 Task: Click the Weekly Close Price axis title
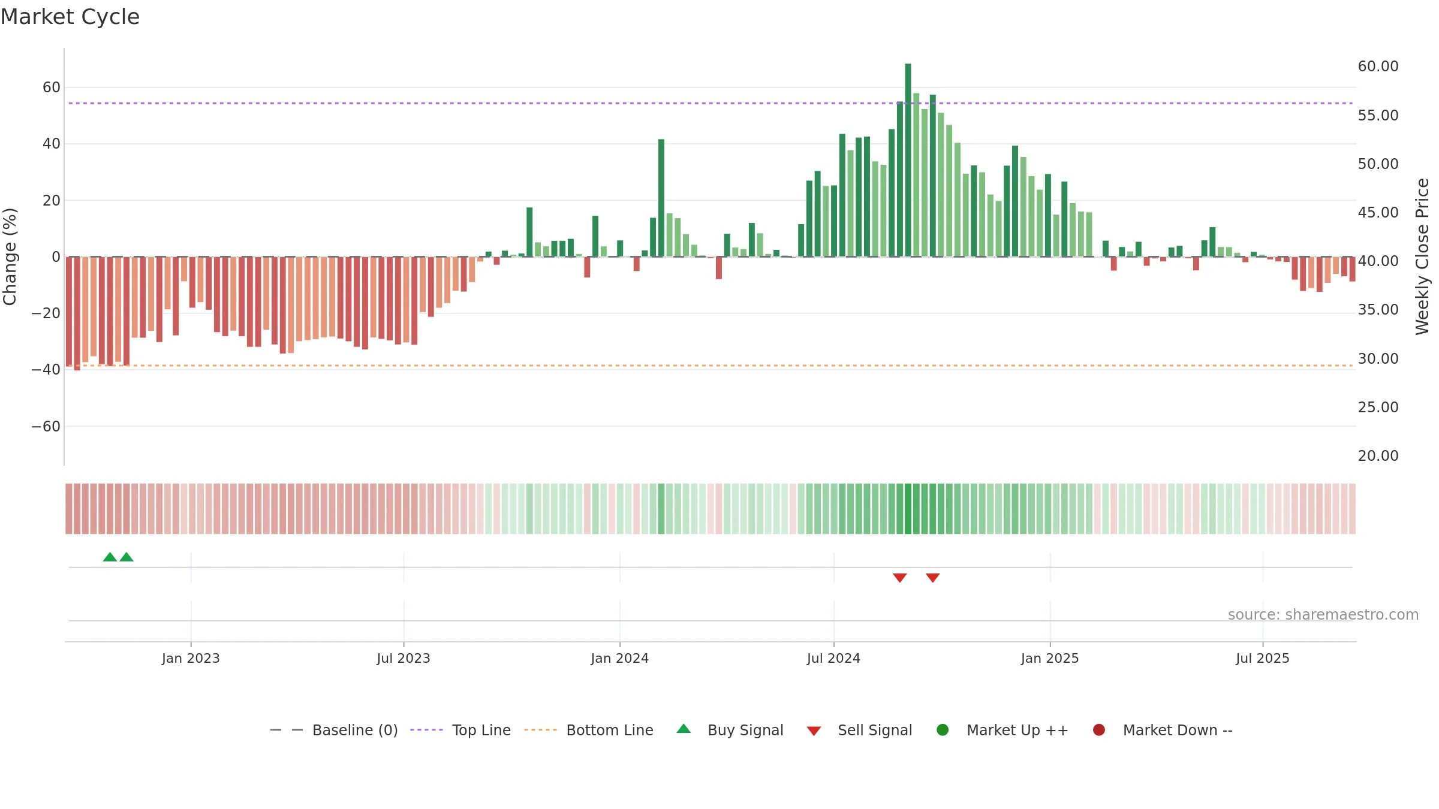point(1422,256)
